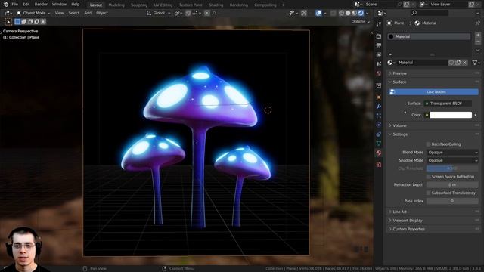484x272 pixels.
Task: Open the Render menu
Action: (x=41, y=5)
